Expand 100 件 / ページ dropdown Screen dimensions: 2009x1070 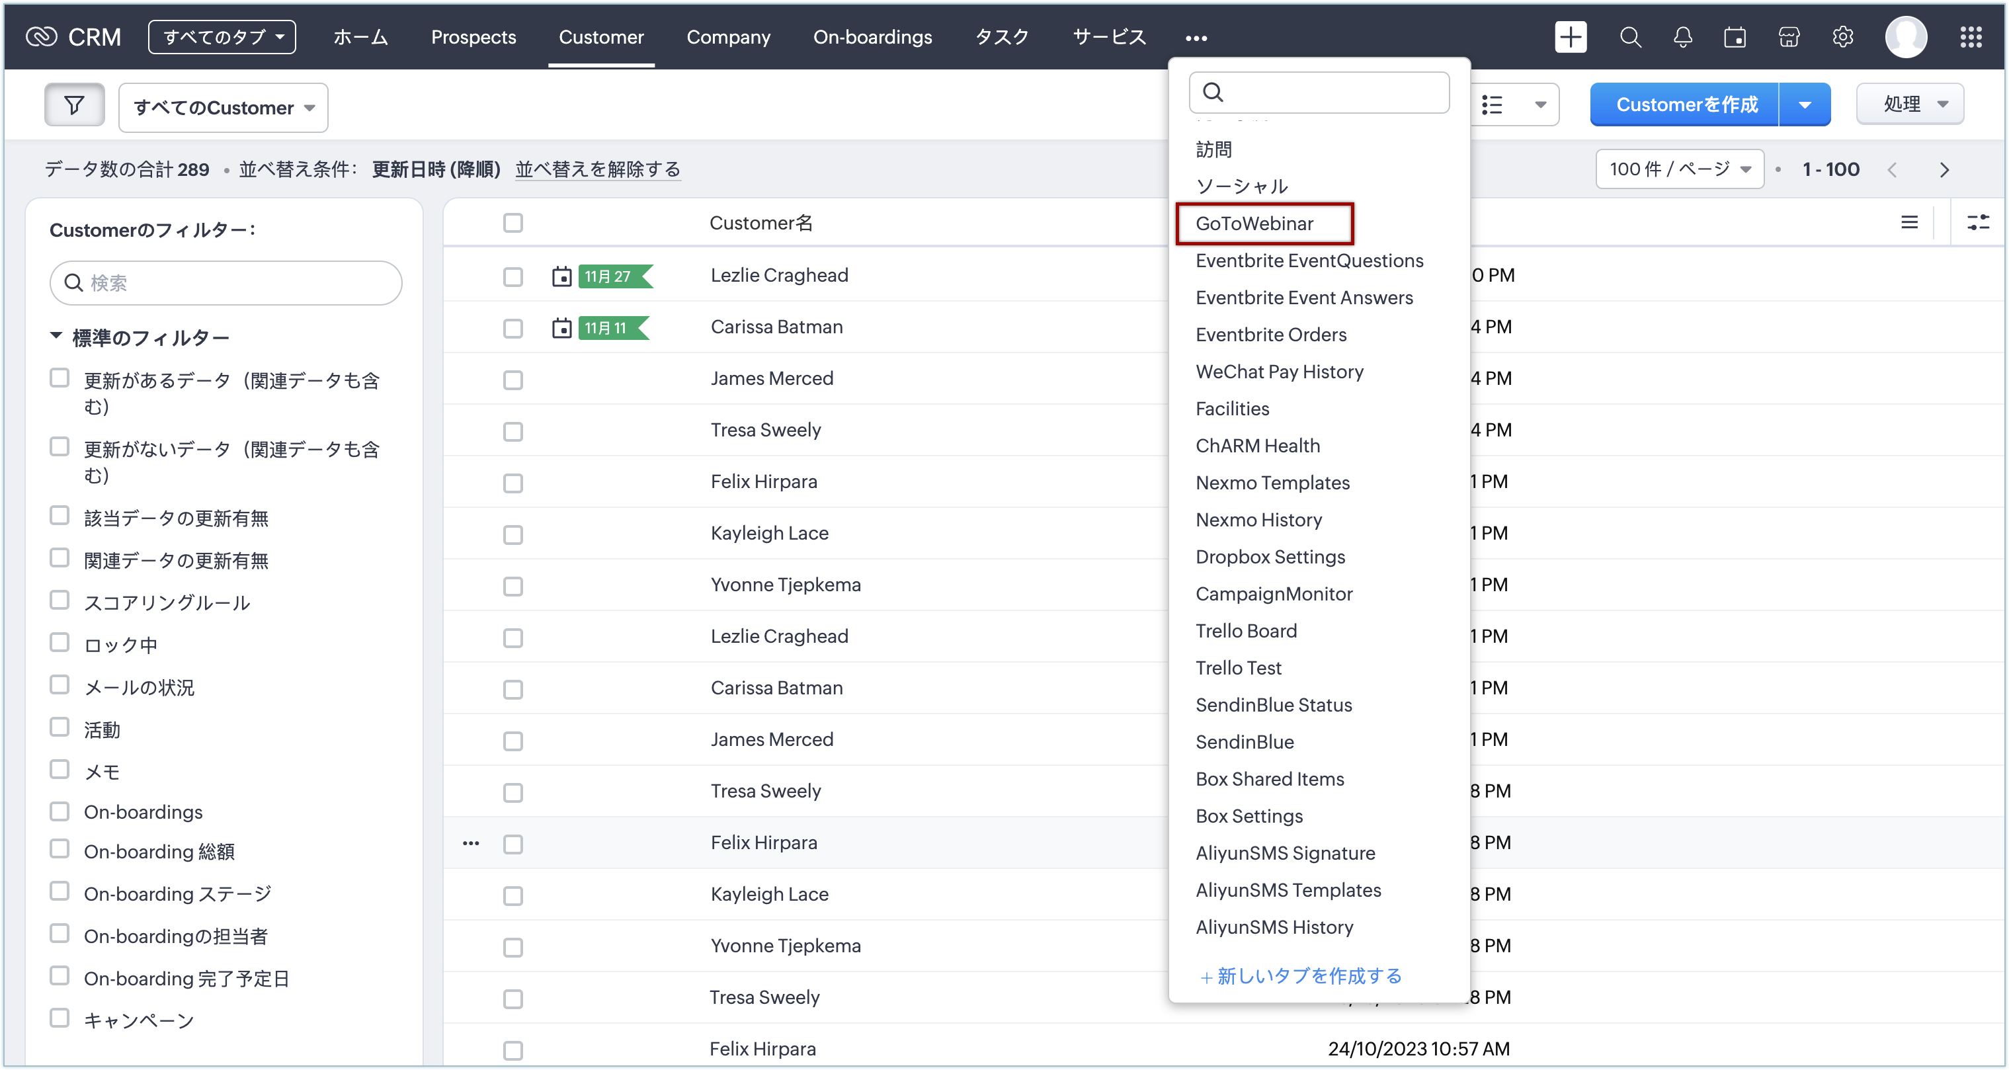(x=1680, y=169)
